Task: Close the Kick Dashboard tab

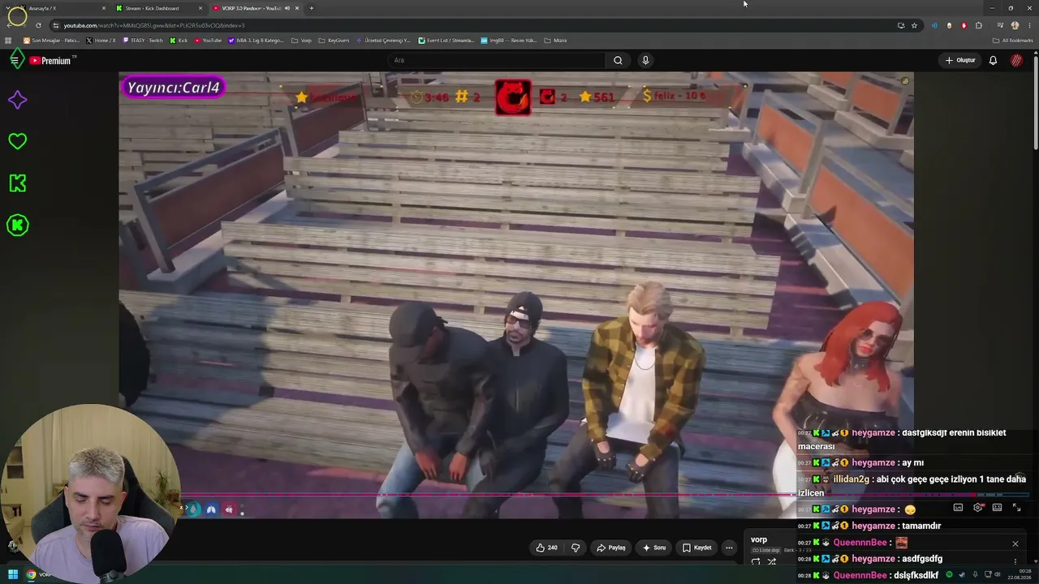Action: tap(200, 8)
